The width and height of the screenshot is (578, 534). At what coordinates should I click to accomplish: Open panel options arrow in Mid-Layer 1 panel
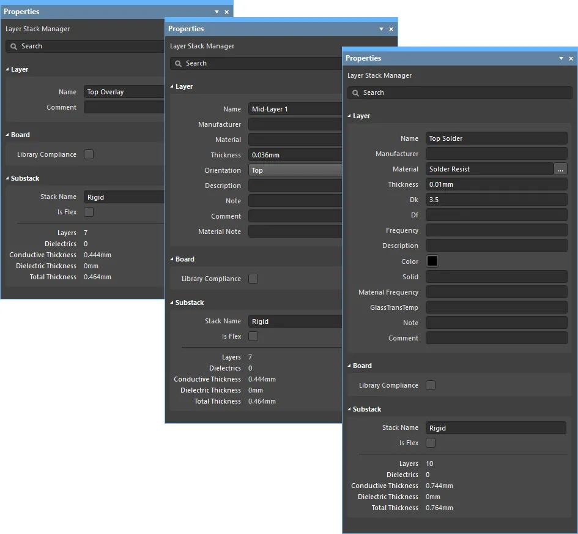[381, 29]
